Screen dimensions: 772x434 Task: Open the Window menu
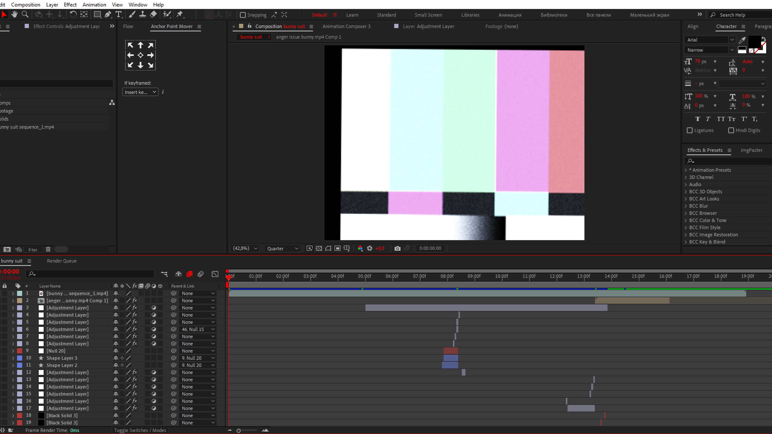tap(138, 5)
